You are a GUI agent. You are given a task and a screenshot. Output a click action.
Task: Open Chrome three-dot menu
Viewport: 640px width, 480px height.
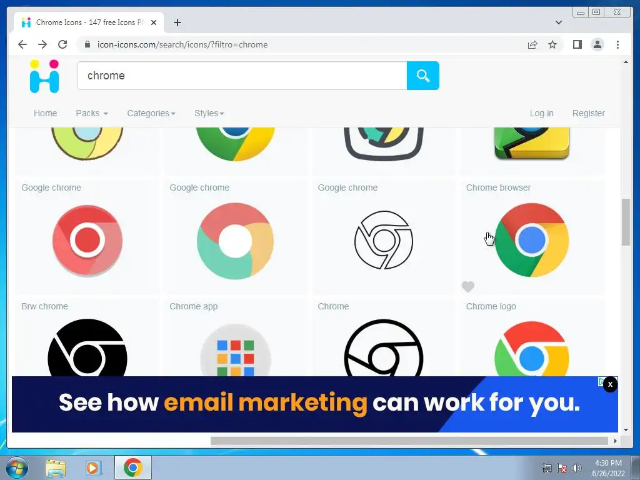[617, 44]
